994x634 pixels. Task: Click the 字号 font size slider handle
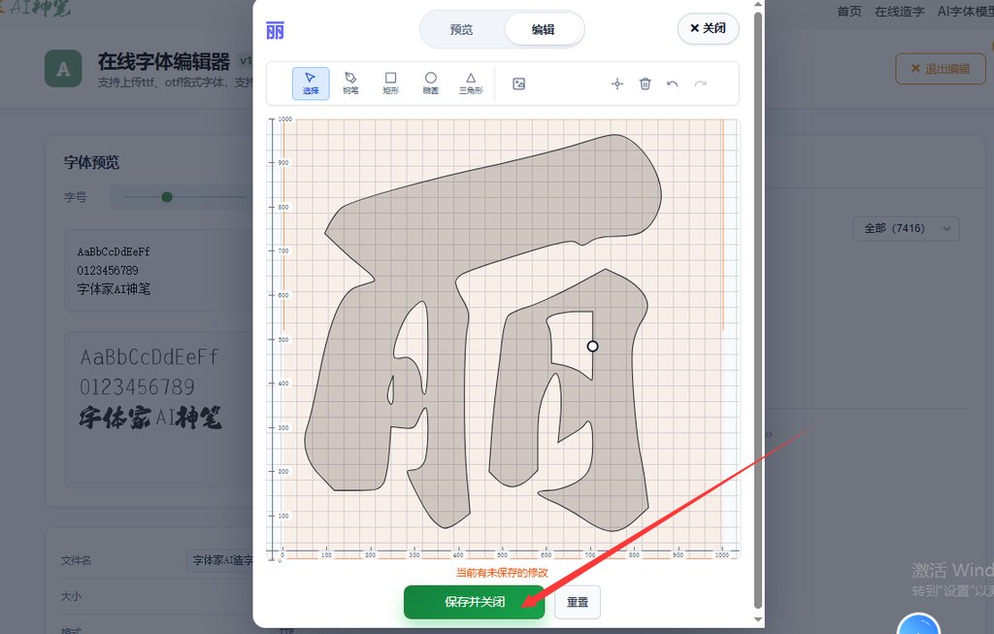(x=167, y=197)
